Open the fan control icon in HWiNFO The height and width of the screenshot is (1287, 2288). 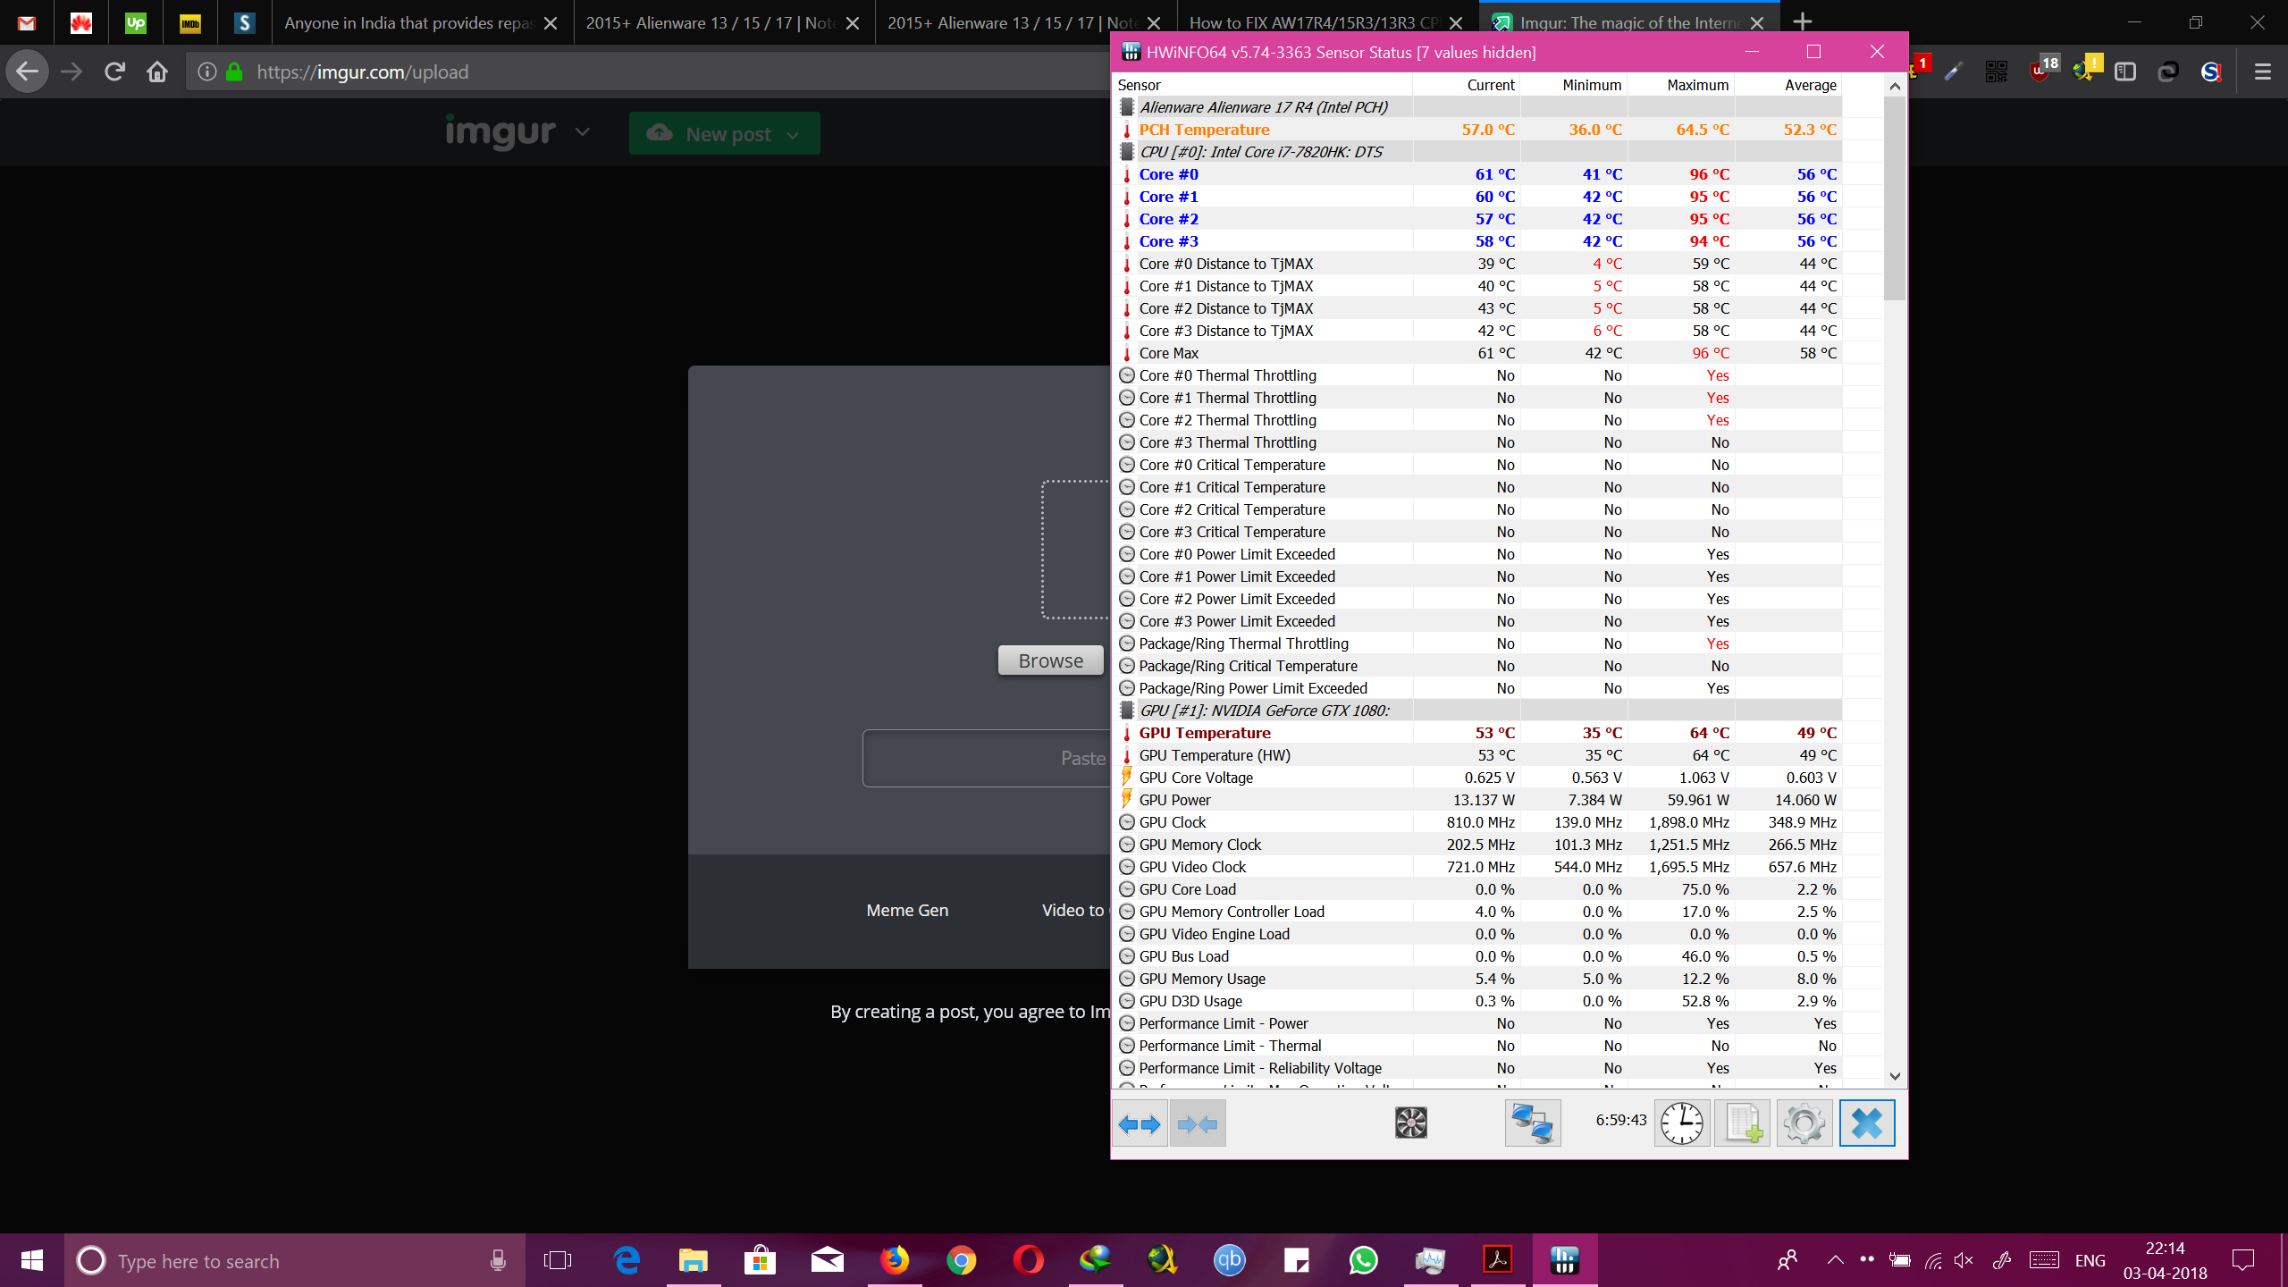pyautogui.click(x=1411, y=1123)
